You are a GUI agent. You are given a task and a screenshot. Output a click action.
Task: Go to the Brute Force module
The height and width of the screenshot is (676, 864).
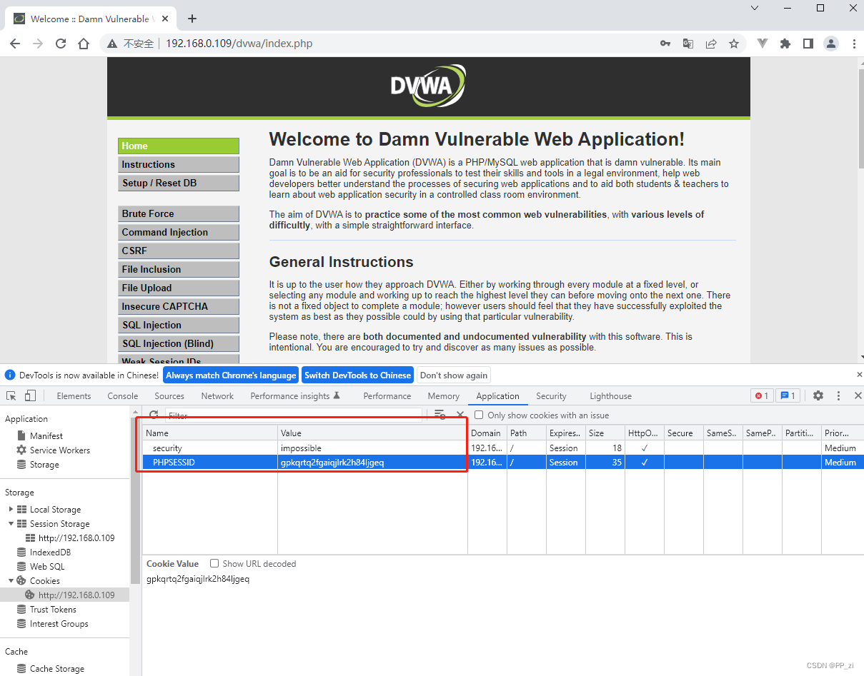(x=179, y=213)
